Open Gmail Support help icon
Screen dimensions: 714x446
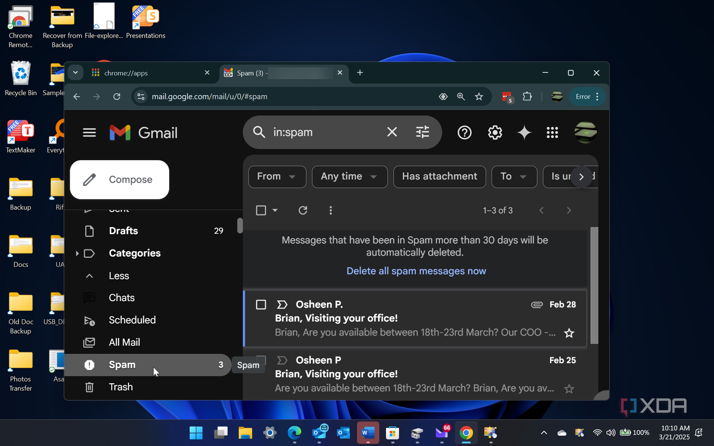(464, 132)
